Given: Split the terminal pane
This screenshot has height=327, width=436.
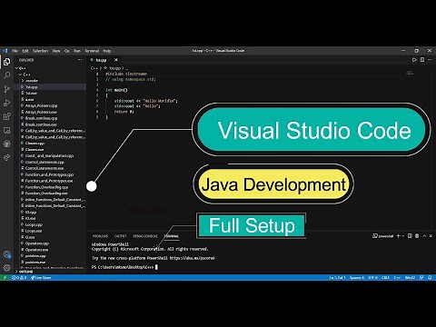Looking at the screenshot, I should tap(410, 236).
